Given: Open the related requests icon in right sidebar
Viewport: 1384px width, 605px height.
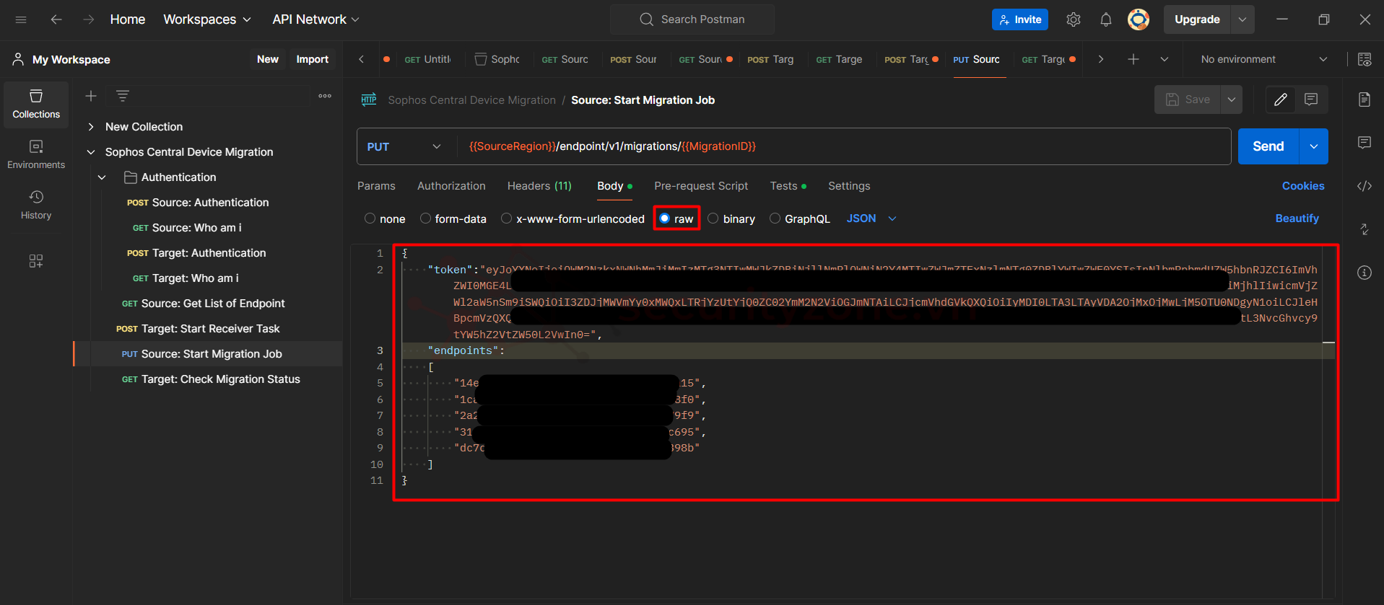Looking at the screenshot, I should click(1365, 229).
